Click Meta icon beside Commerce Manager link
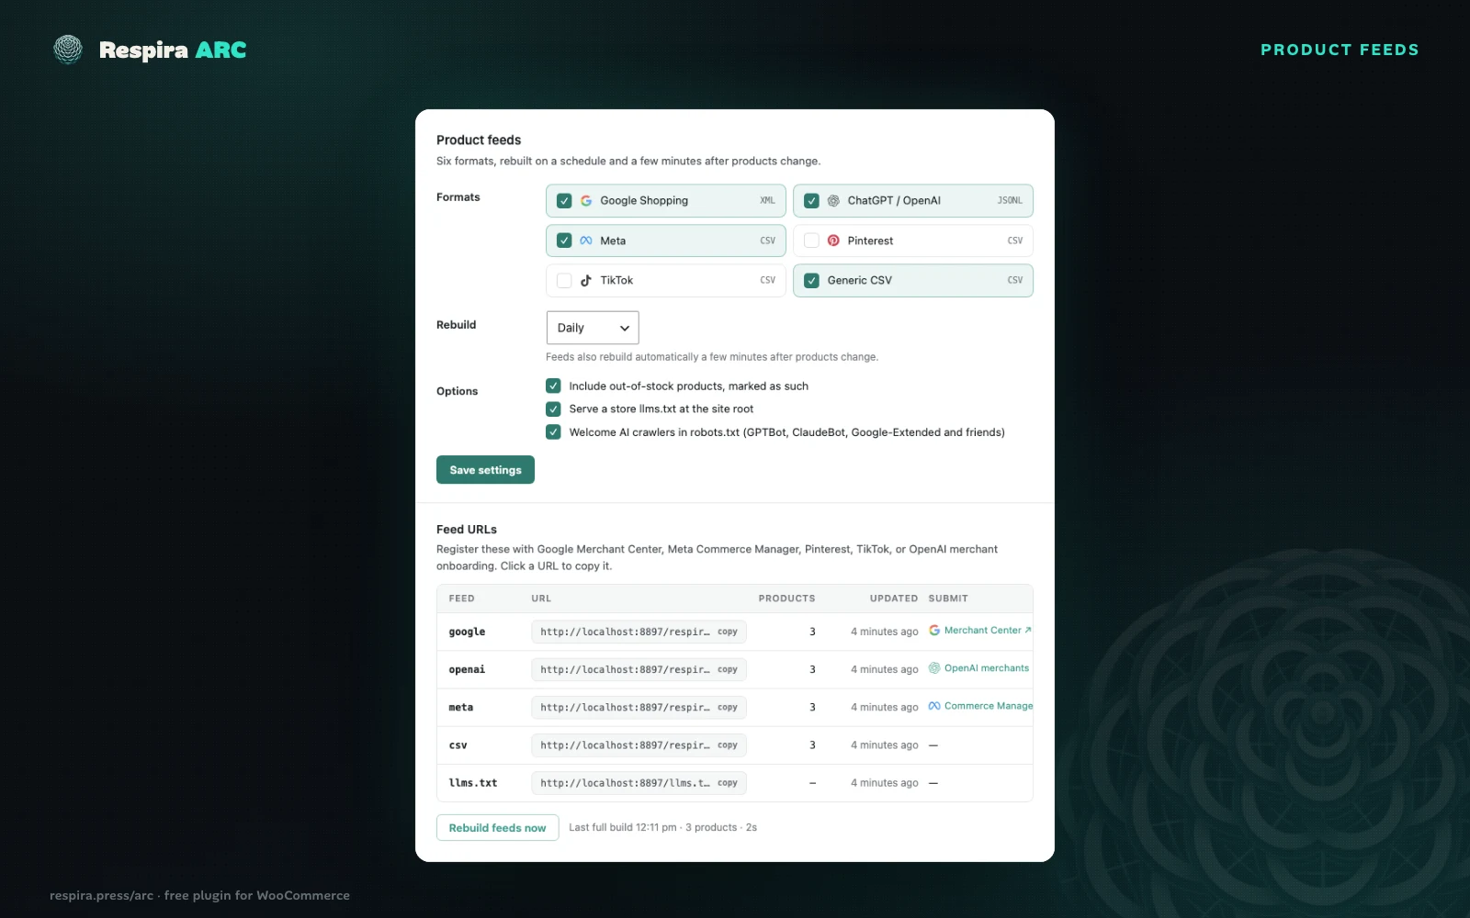This screenshot has width=1470, height=918. coord(934,706)
